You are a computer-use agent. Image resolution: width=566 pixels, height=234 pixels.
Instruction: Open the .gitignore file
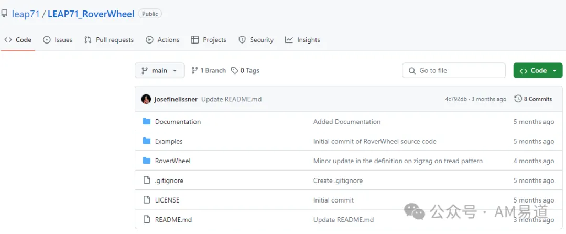pos(169,180)
